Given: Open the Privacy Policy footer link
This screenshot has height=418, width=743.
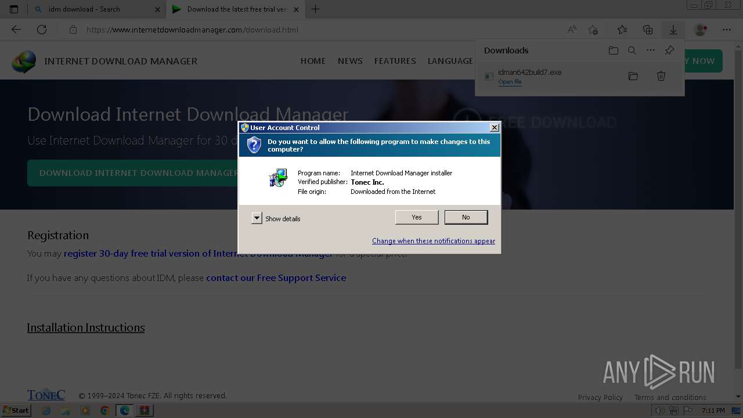Looking at the screenshot, I should click(x=600, y=397).
